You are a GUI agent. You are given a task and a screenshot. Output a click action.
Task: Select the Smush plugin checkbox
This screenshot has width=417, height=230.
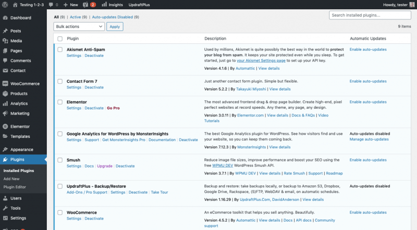click(x=60, y=160)
